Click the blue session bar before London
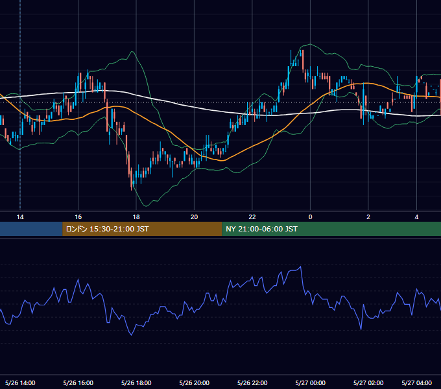The height and width of the screenshot is (389, 441). [31, 229]
